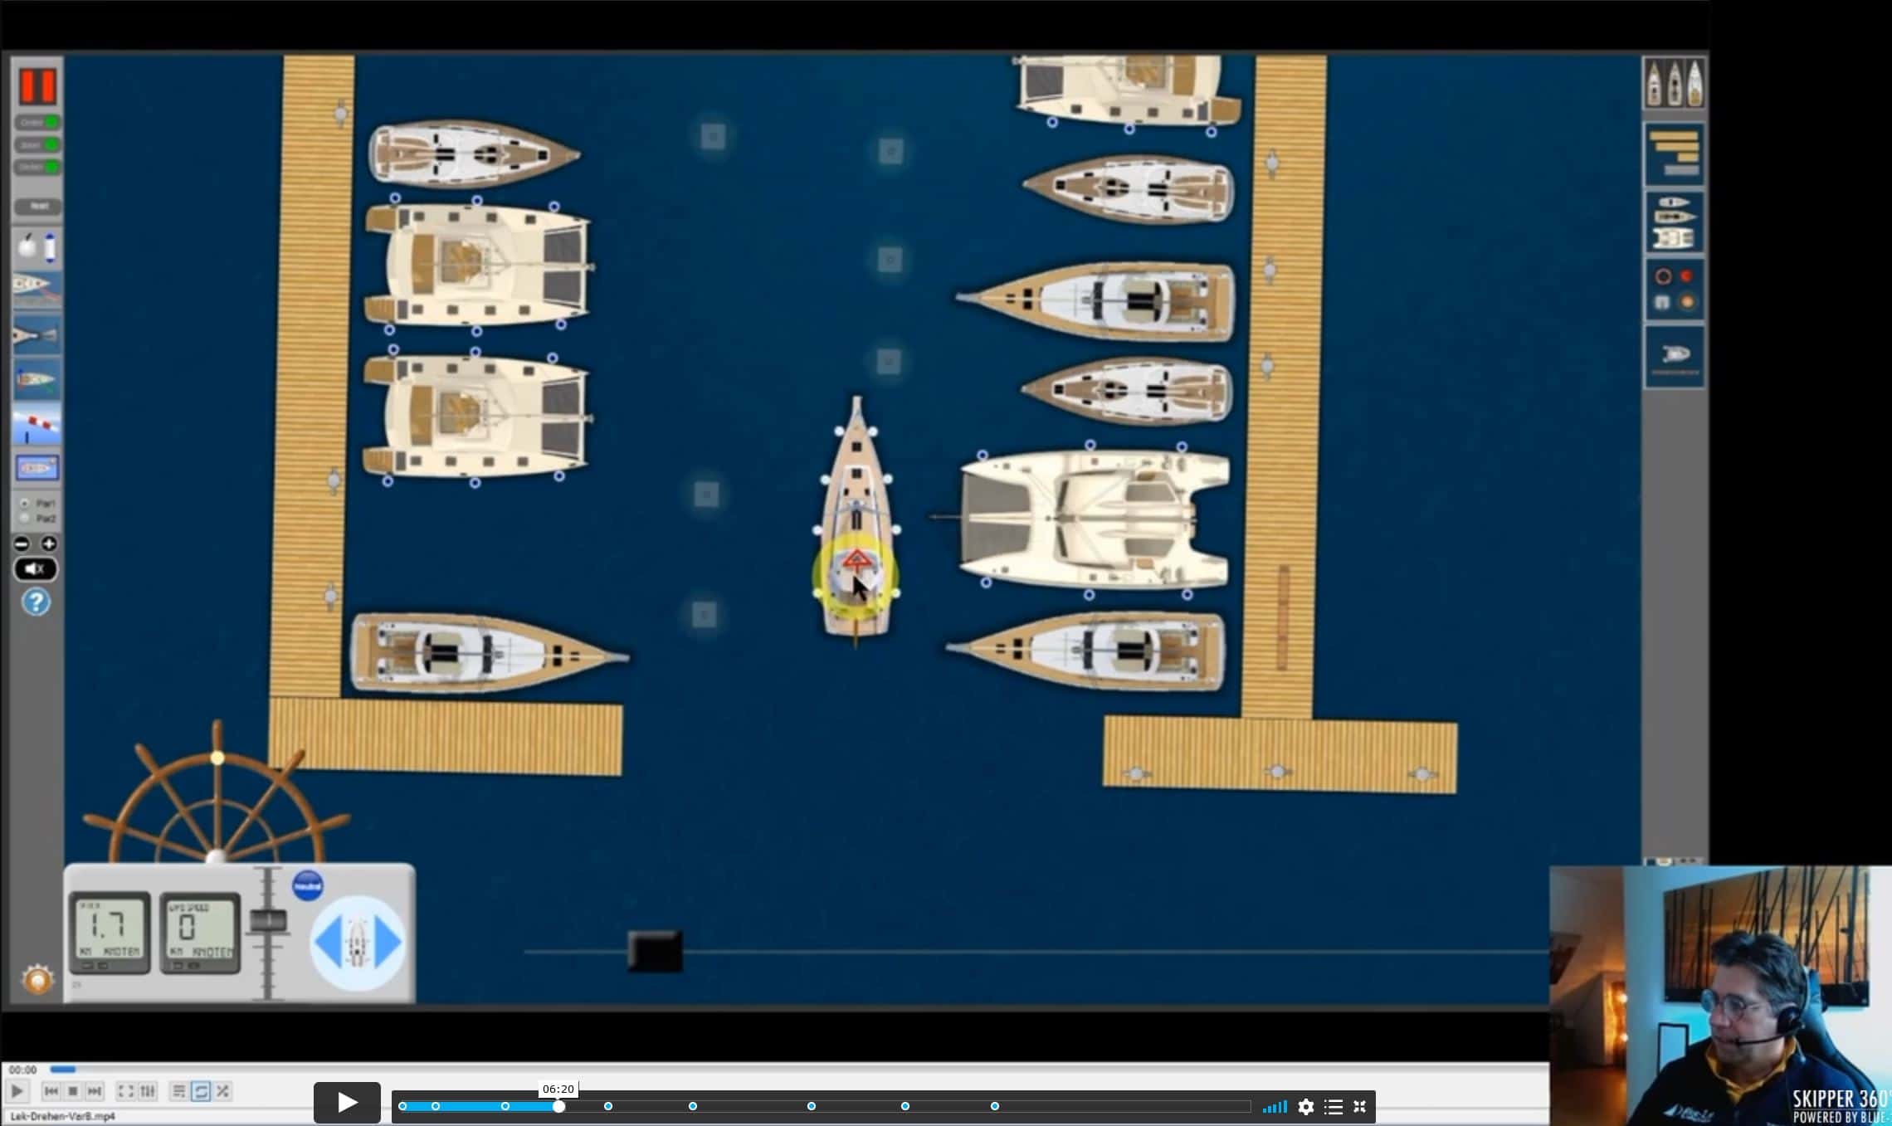Screen dimensions: 1892x1126
Task: Open the boat selection panel icon
Action: click(x=1674, y=83)
